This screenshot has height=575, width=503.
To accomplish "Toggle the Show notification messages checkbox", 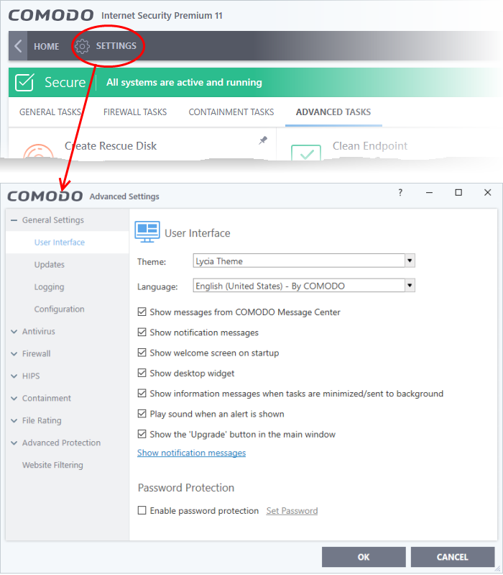I will tap(142, 332).
